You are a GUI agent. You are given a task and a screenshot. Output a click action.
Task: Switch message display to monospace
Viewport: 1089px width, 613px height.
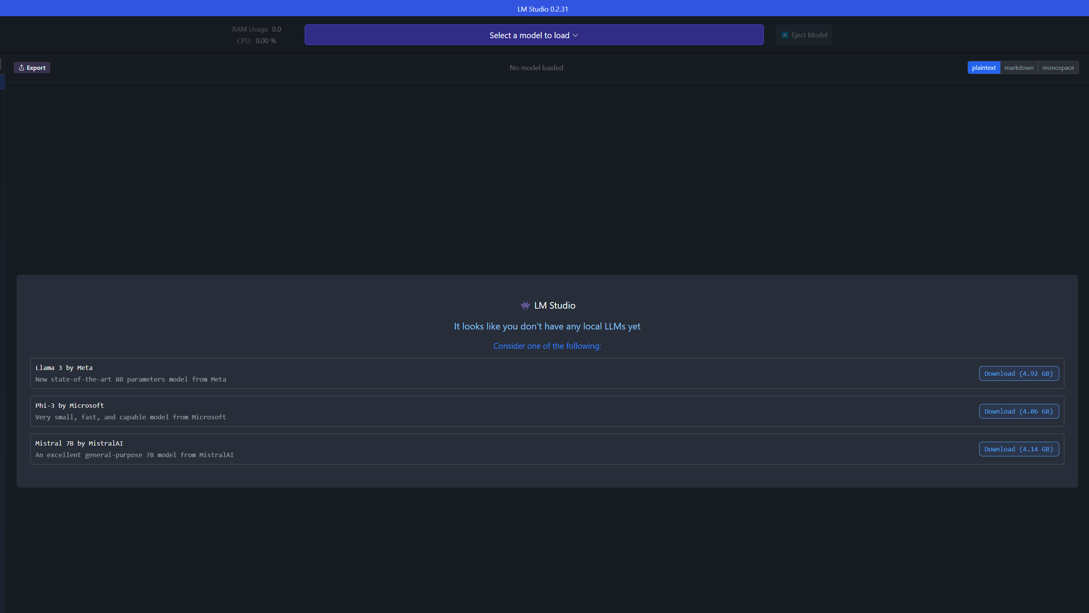[1058, 68]
